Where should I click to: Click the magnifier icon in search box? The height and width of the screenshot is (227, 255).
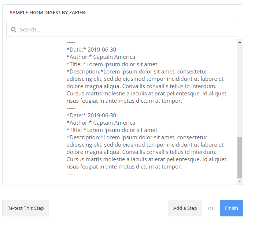(x=14, y=30)
